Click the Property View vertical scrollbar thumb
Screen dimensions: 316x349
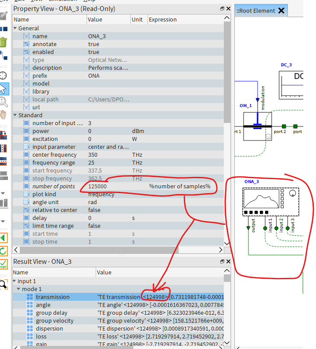point(227,72)
